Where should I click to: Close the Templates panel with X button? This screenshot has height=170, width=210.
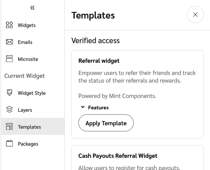pyautogui.click(x=195, y=15)
